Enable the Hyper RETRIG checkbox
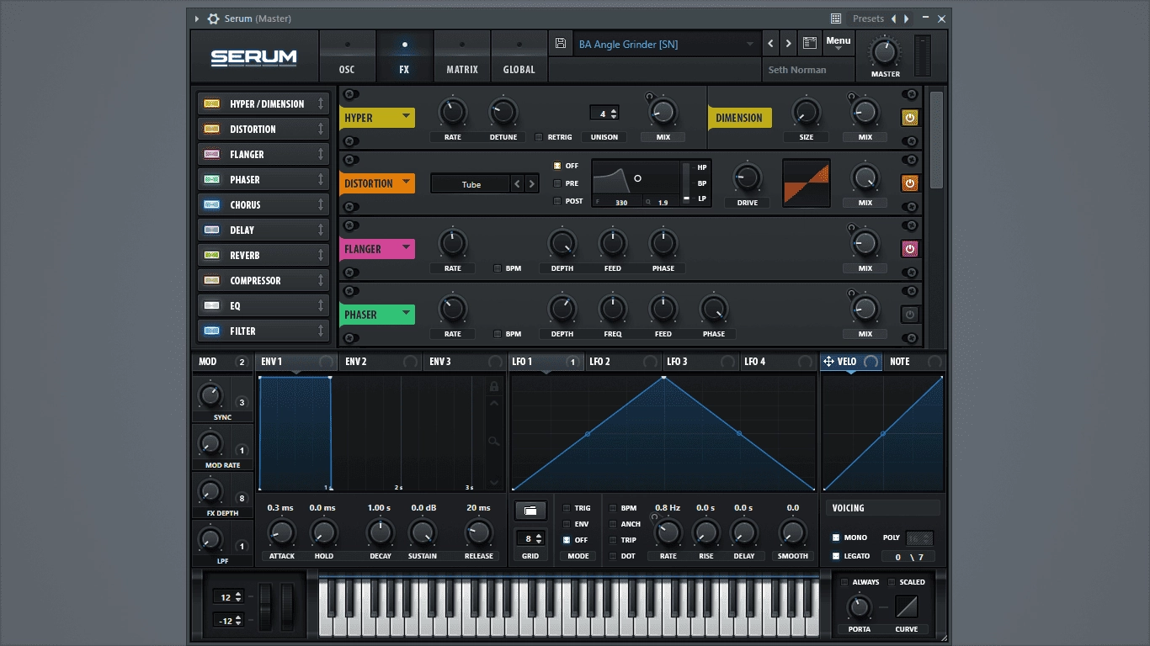This screenshot has width=1150, height=646. click(539, 137)
